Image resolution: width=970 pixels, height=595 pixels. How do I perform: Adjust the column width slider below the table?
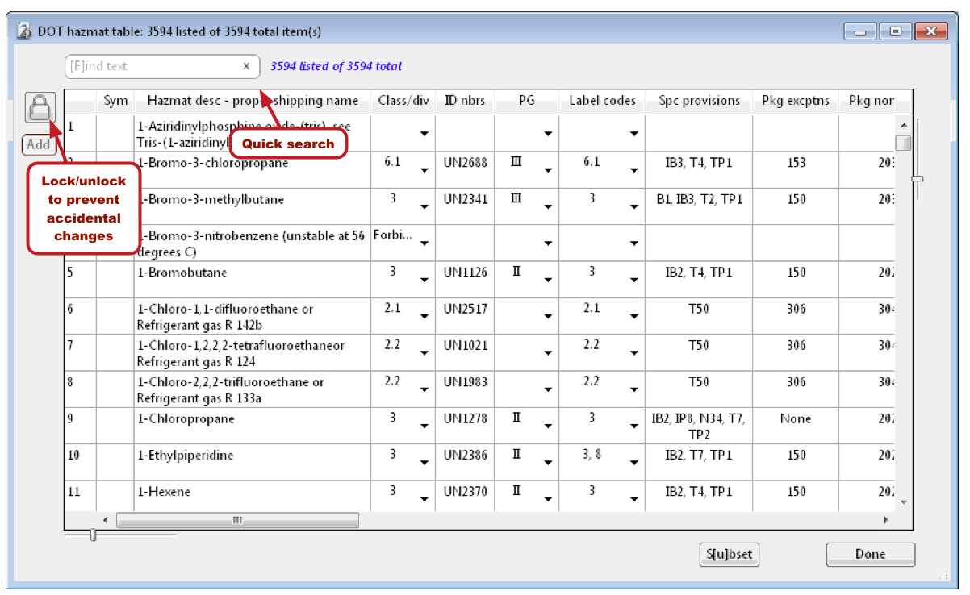93,535
